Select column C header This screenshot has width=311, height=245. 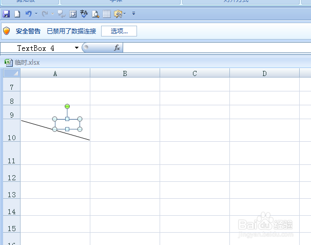click(x=195, y=73)
